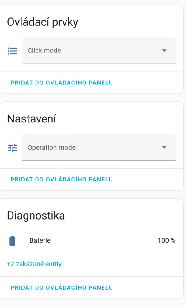
Task: Open the Click mode dropdown
Action: click(x=99, y=50)
